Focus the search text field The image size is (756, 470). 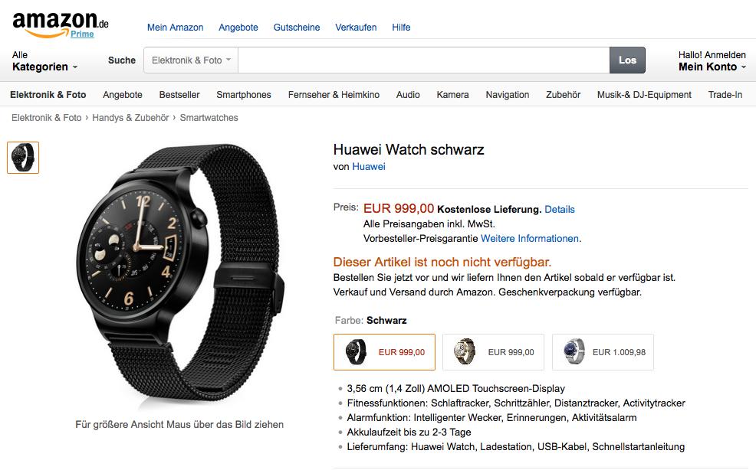(x=424, y=60)
